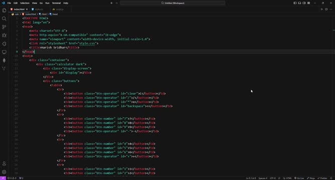Open the File menu
The height and width of the screenshot is (180, 335).
(9, 3)
